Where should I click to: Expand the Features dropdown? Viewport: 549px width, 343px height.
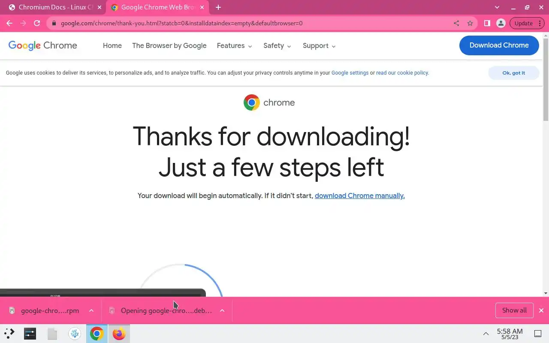[235, 45]
